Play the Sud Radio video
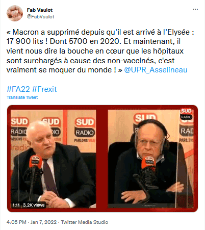 pyautogui.click(x=102, y=159)
